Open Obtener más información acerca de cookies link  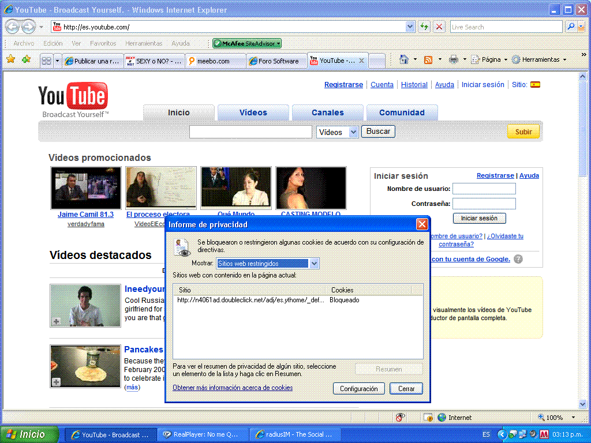pyautogui.click(x=233, y=388)
